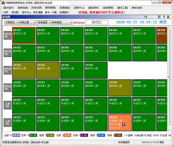
Task: Click the 空房 green legend swatch
Action: [x=33, y=135]
